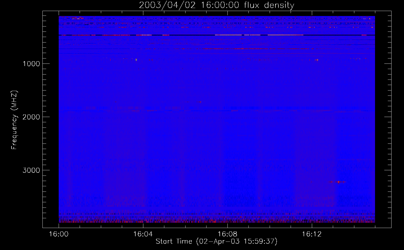404x250 pixels.
Task: Click the 'Frequency (MHZ)' axis label
Action: (14, 120)
